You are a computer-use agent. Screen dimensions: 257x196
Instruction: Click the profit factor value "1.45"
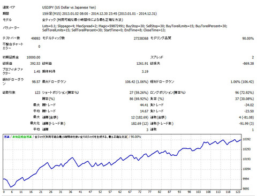tap(37, 72)
